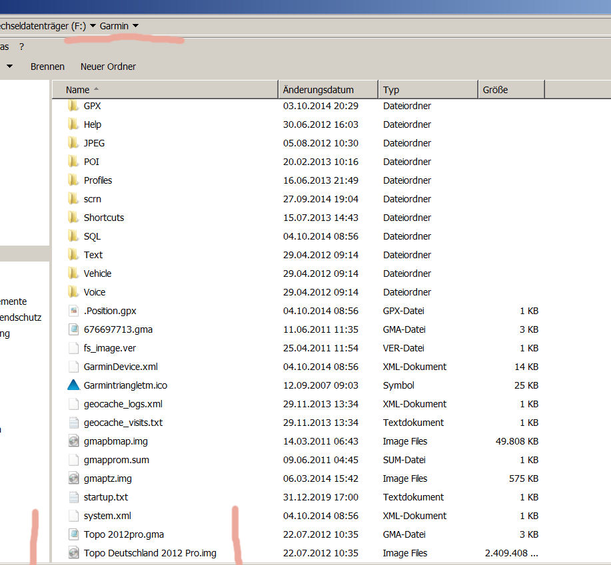Open the toolbar dropdown arrow left of Brennen
The height and width of the screenshot is (565, 611).
pos(10,67)
